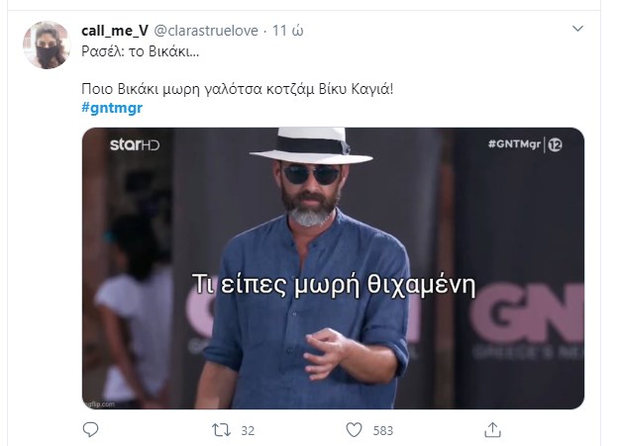
Task: Open call_me_V's profile picture
Action: pyautogui.click(x=47, y=45)
